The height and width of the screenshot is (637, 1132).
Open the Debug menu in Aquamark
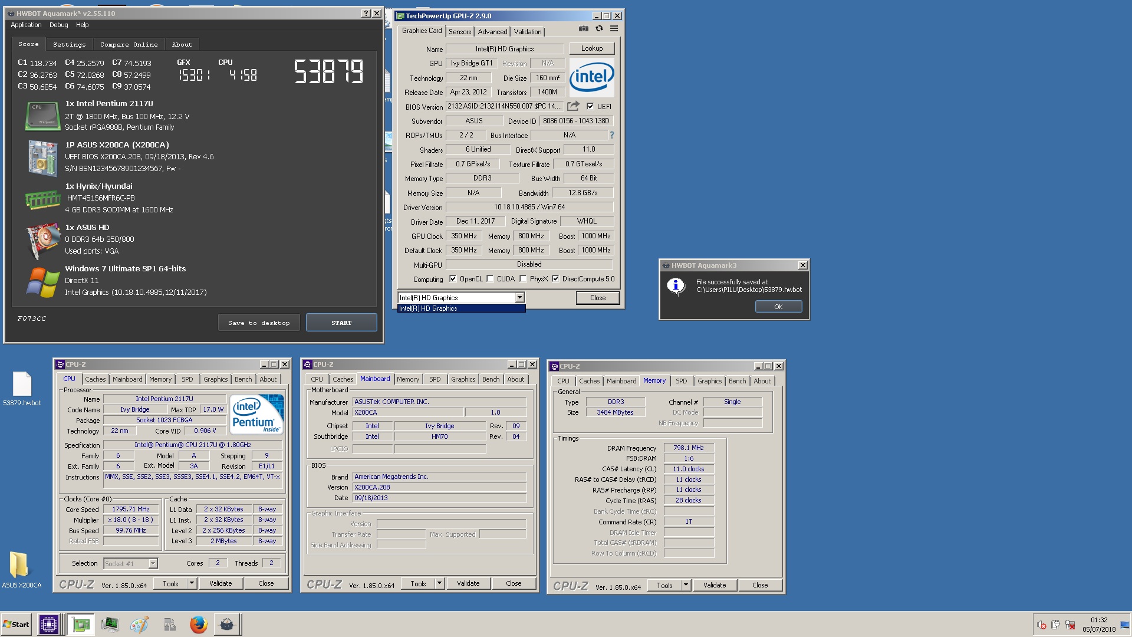[58, 25]
